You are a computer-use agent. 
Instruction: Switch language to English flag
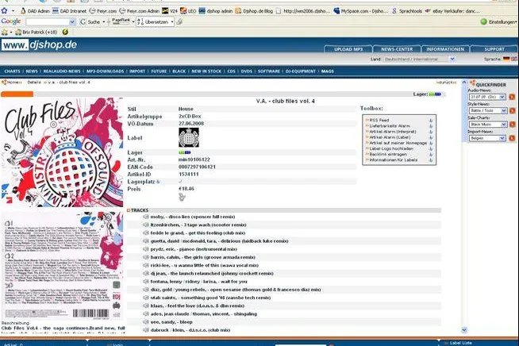point(514,59)
